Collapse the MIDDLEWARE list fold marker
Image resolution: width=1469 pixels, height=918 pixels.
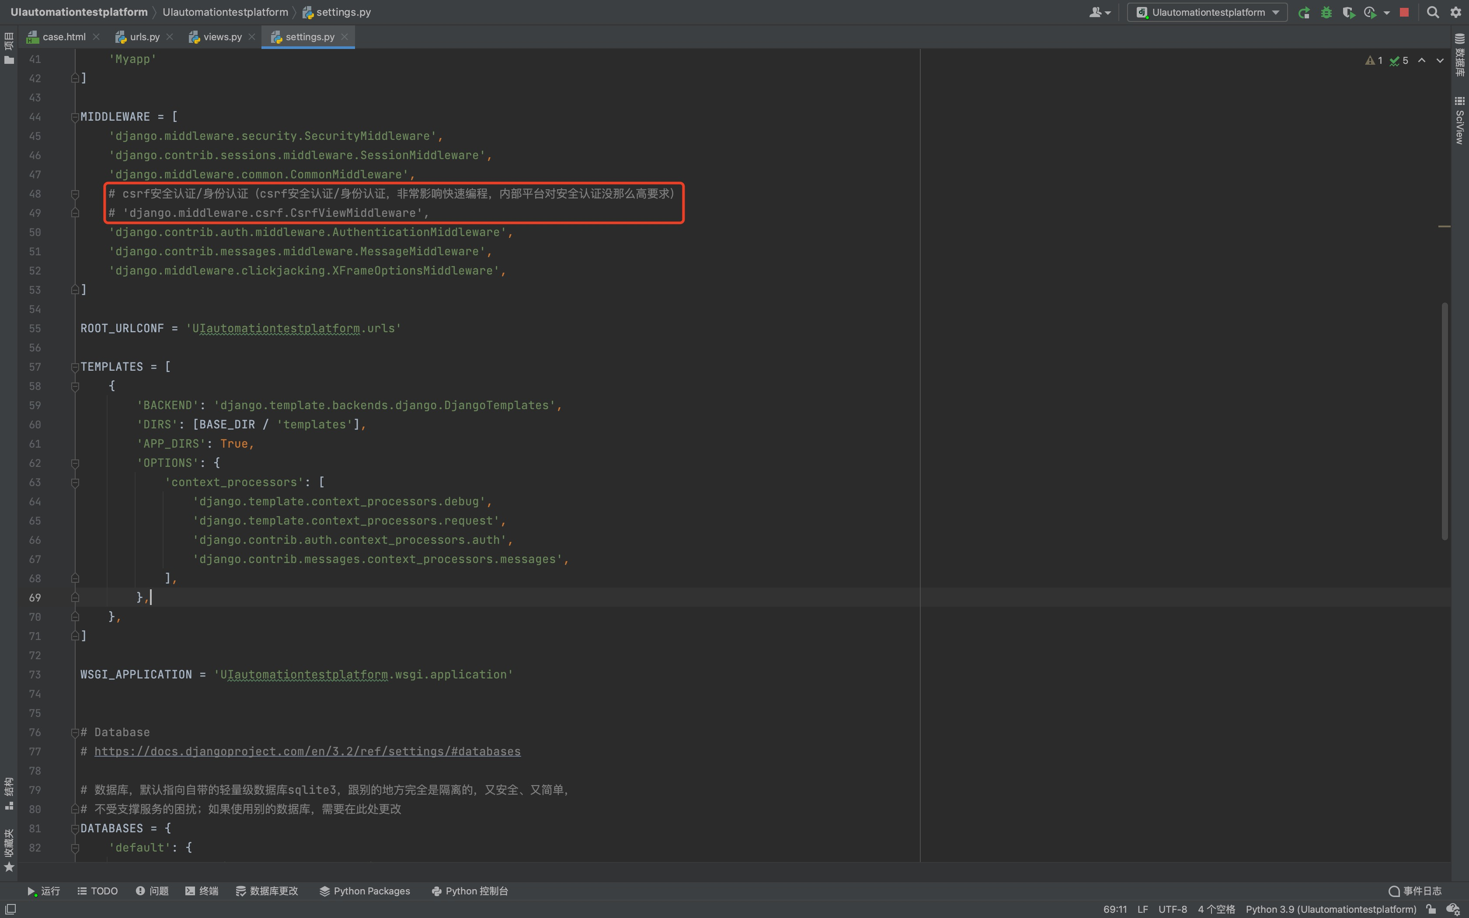75,117
